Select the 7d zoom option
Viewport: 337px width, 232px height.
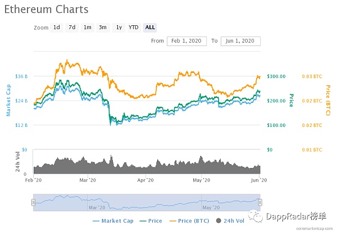coord(72,27)
